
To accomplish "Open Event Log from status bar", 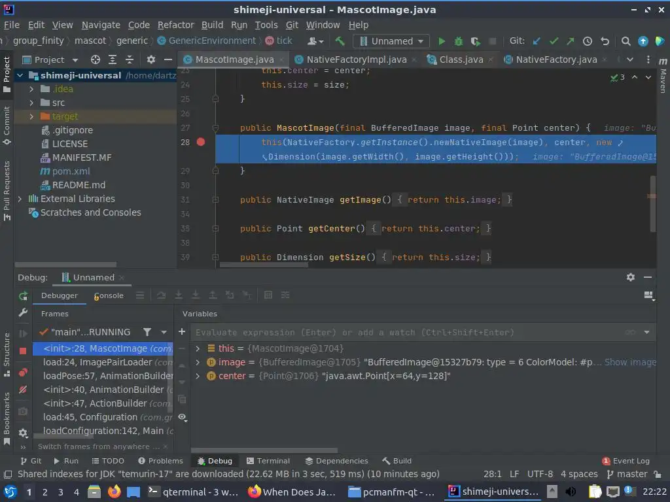I will pos(626,461).
